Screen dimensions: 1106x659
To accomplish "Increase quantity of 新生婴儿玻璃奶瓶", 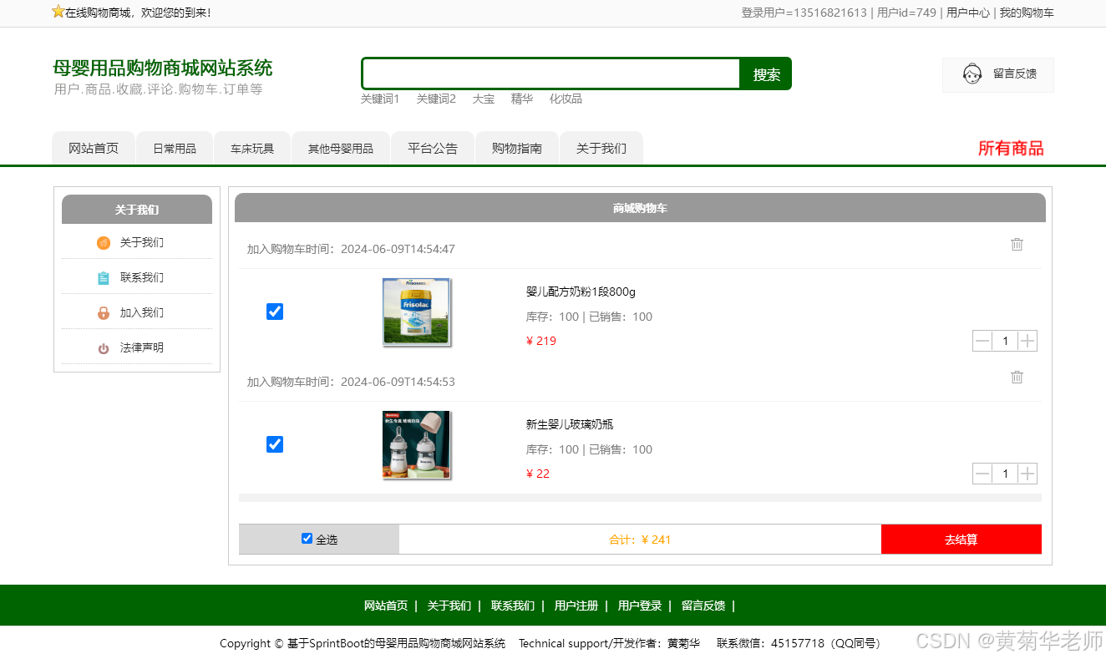I will point(1027,474).
